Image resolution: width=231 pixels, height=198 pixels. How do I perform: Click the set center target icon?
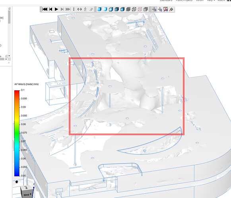171,10
